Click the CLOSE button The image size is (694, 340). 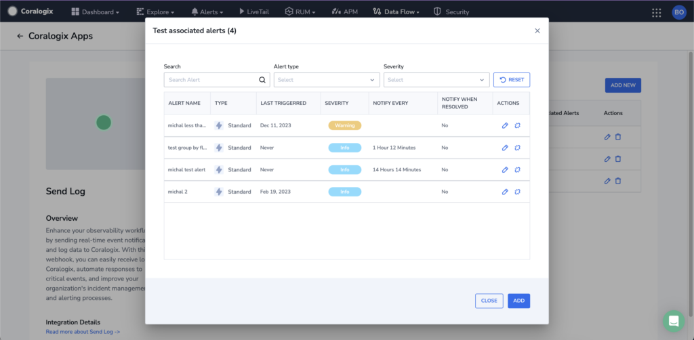[x=489, y=301]
